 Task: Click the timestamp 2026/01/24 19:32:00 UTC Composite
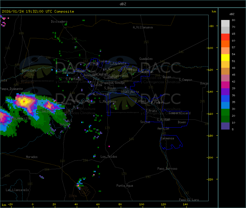38,11
